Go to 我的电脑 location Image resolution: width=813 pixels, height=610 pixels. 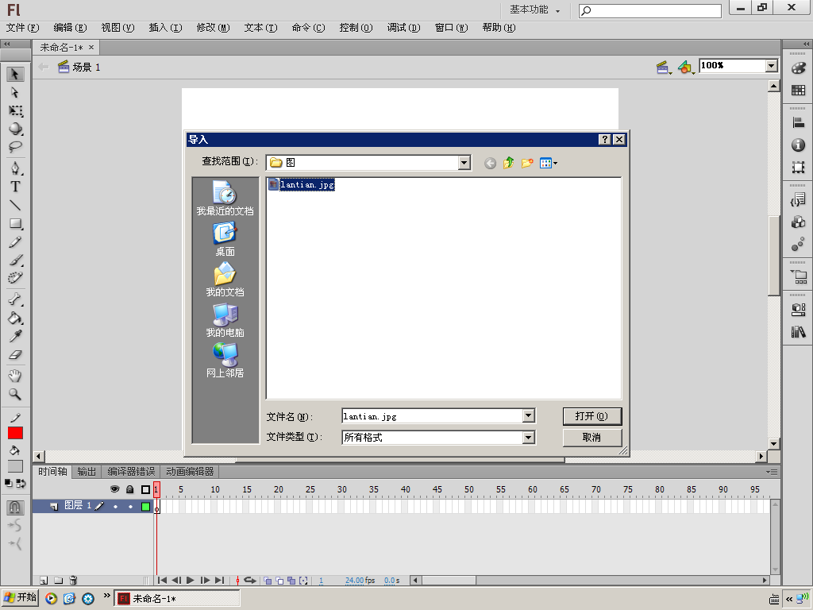click(x=225, y=320)
